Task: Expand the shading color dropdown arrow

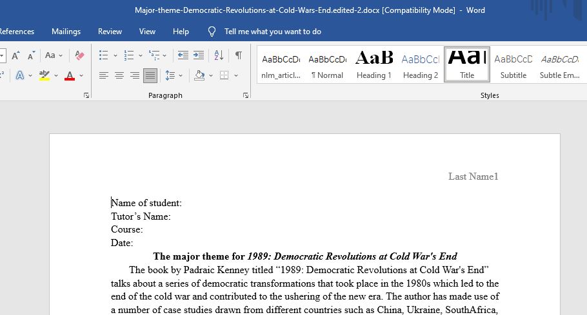Action: pyautogui.click(x=211, y=75)
